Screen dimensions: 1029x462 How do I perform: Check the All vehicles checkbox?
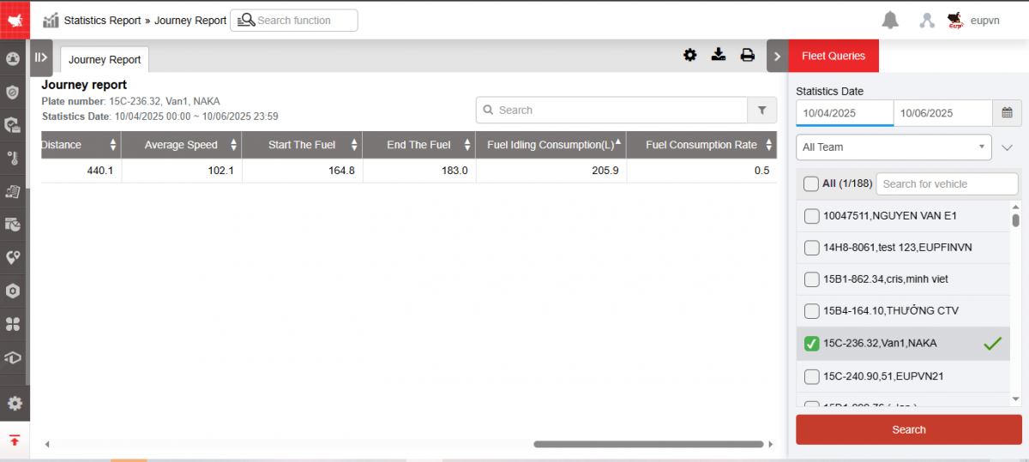(810, 183)
